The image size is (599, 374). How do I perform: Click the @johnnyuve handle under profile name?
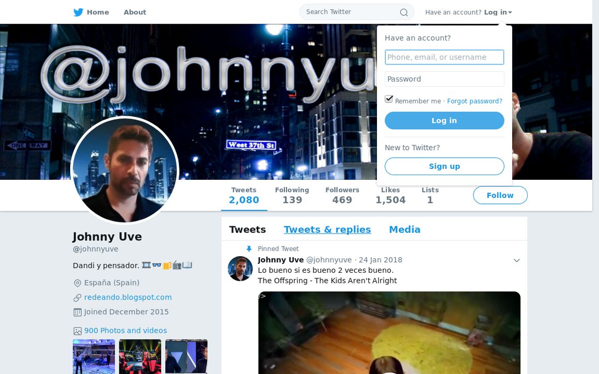96,249
